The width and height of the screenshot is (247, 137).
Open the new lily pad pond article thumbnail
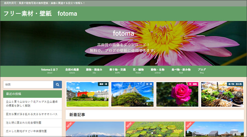tap(155, 129)
